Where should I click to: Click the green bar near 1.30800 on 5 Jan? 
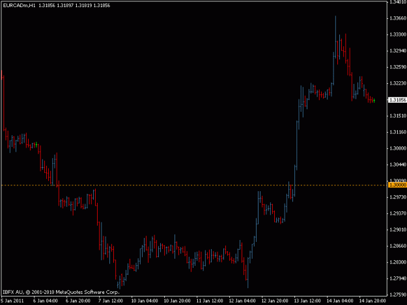36,144
